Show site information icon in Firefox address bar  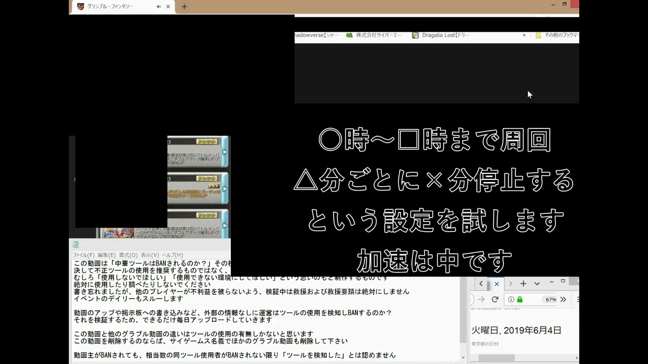click(x=511, y=299)
